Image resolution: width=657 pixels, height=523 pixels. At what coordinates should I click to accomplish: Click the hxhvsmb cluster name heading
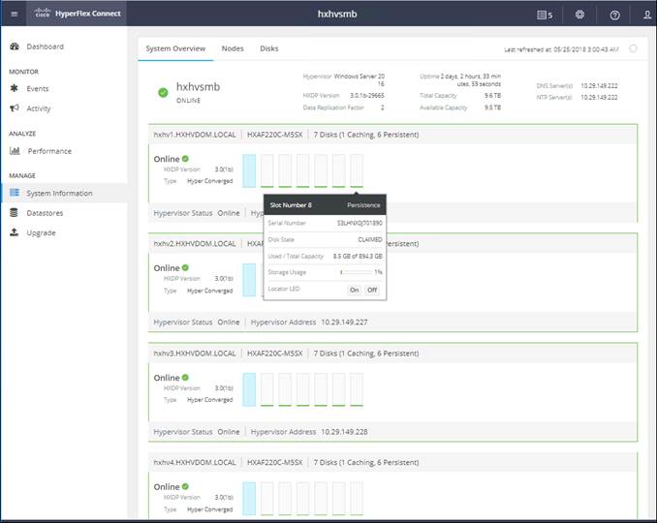coord(199,86)
